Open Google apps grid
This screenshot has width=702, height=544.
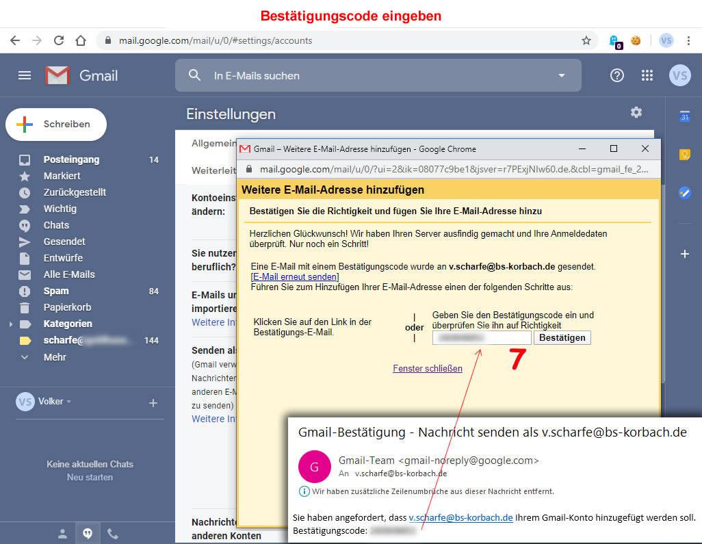coord(647,75)
